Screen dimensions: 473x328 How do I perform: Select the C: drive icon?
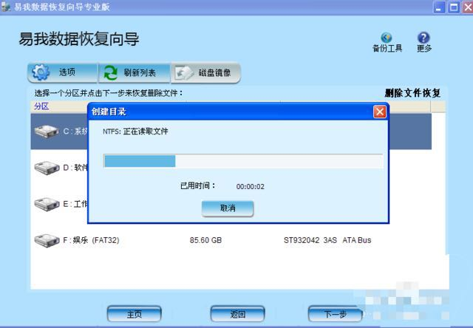click(x=47, y=131)
